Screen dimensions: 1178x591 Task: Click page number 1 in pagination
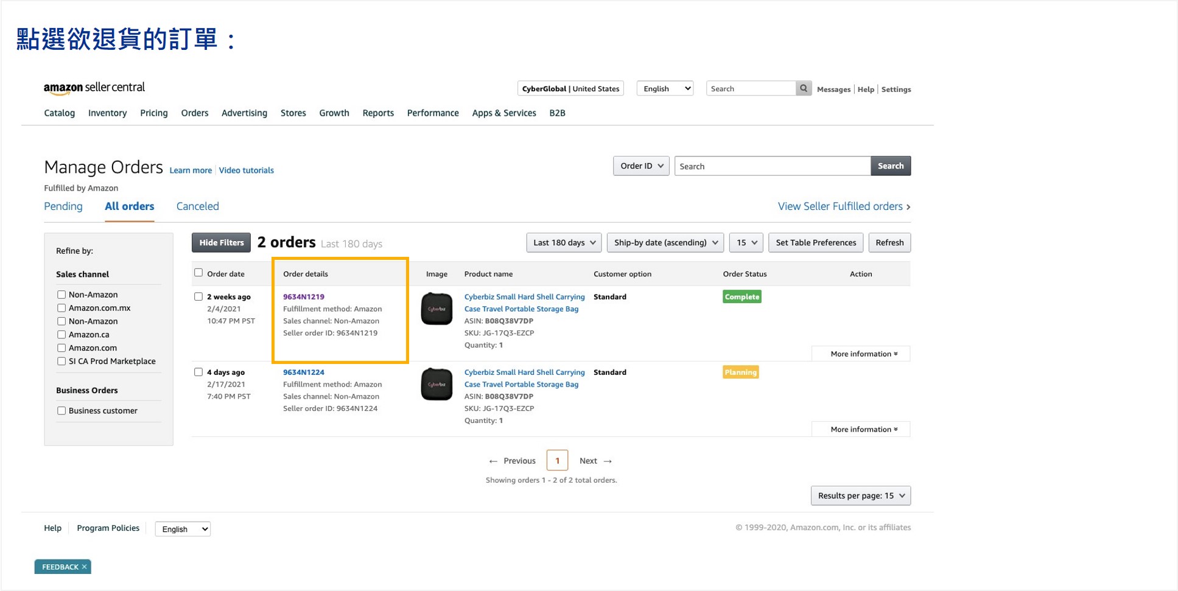[x=557, y=460]
